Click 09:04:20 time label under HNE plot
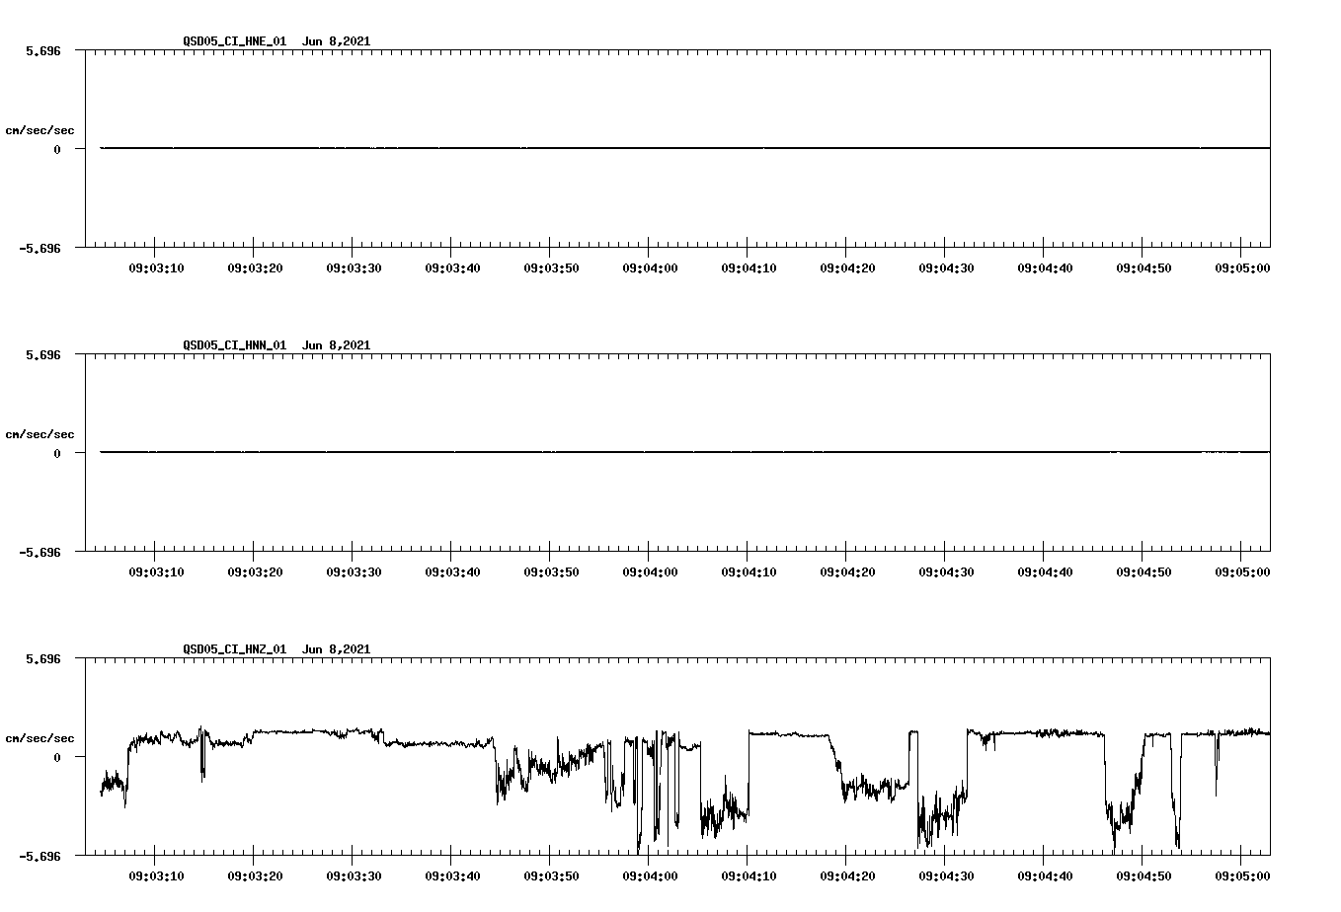 pos(847,268)
